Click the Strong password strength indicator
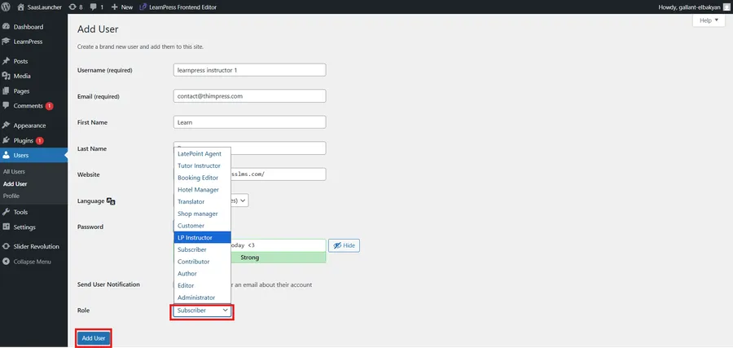The height and width of the screenshot is (348, 733). tap(249, 258)
